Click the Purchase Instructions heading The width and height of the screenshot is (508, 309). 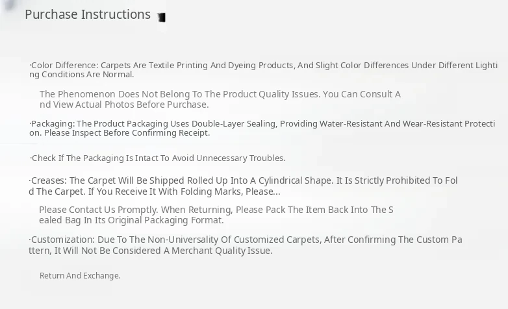[88, 14]
